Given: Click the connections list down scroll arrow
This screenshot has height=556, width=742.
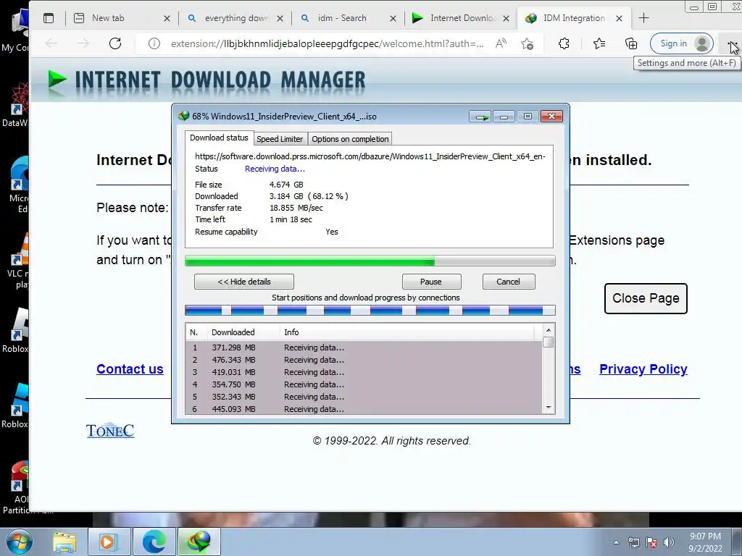Looking at the screenshot, I should point(549,408).
